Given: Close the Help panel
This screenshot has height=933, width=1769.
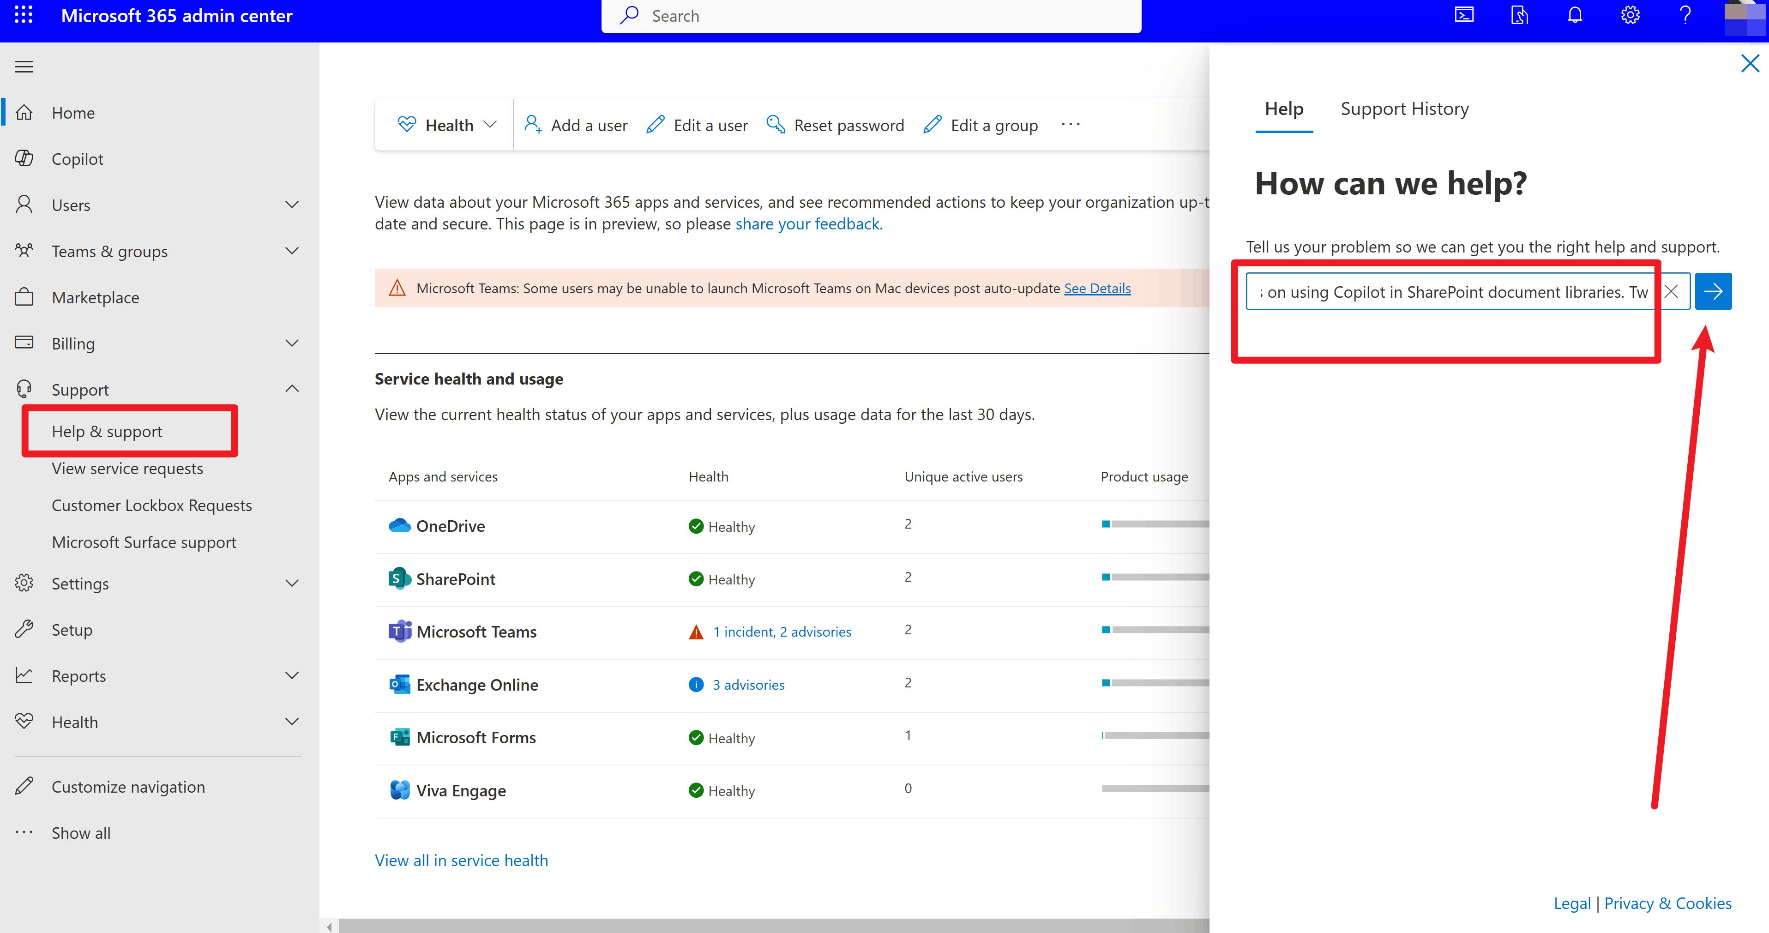Looking at the screenshot, I should (x=1750, y=64).
